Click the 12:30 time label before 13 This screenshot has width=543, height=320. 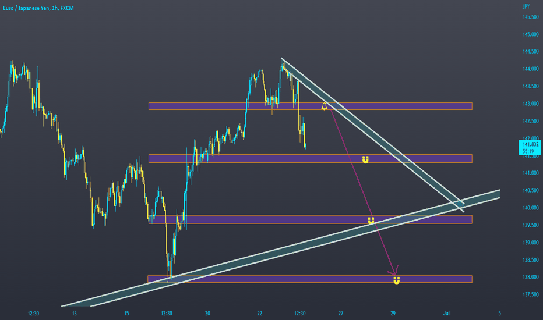(x=33, y=314)
